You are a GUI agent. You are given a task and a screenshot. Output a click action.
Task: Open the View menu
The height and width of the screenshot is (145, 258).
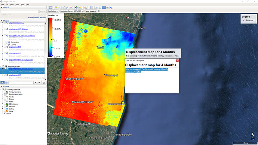pyautogui.click(x=12, y=4)
